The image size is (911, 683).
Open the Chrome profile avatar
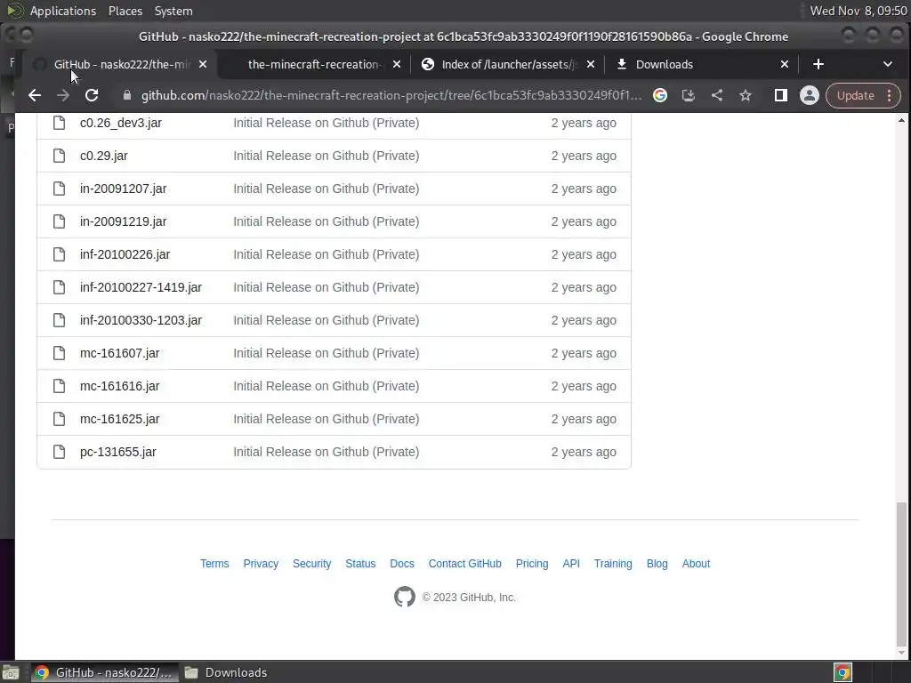click(x=809, y=95)
